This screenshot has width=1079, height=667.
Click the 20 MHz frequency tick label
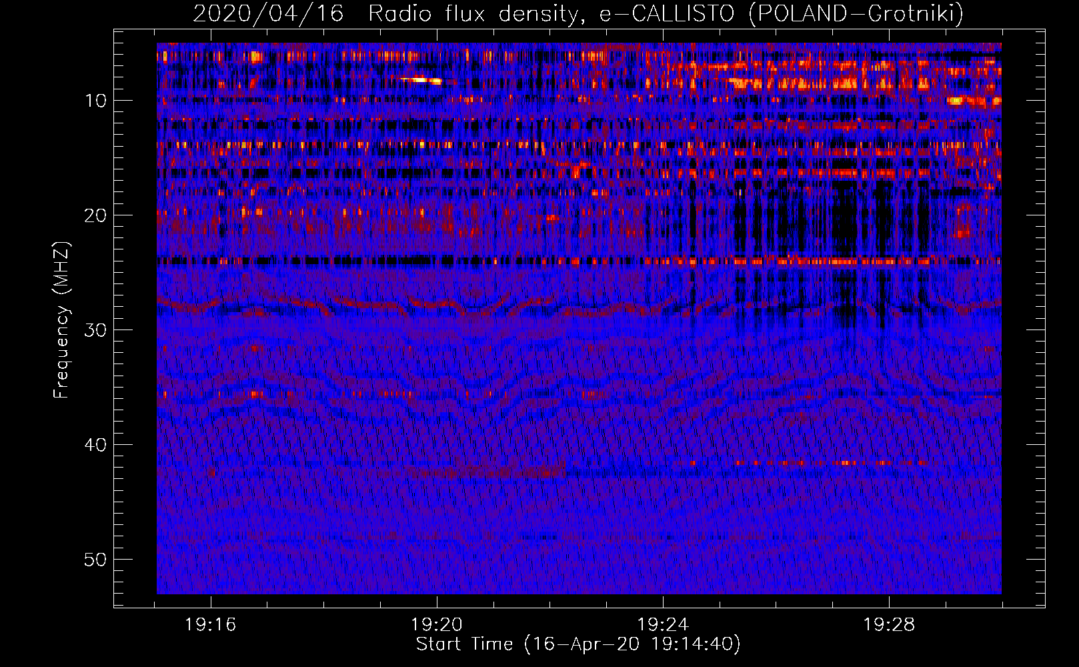point(96,215)
